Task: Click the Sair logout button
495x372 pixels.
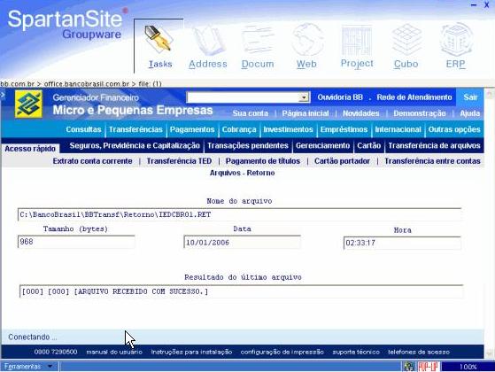Action: [470, 97]
